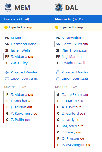Open Ja Morant's player page
102x152 pixels.
[x=19, y=38]
